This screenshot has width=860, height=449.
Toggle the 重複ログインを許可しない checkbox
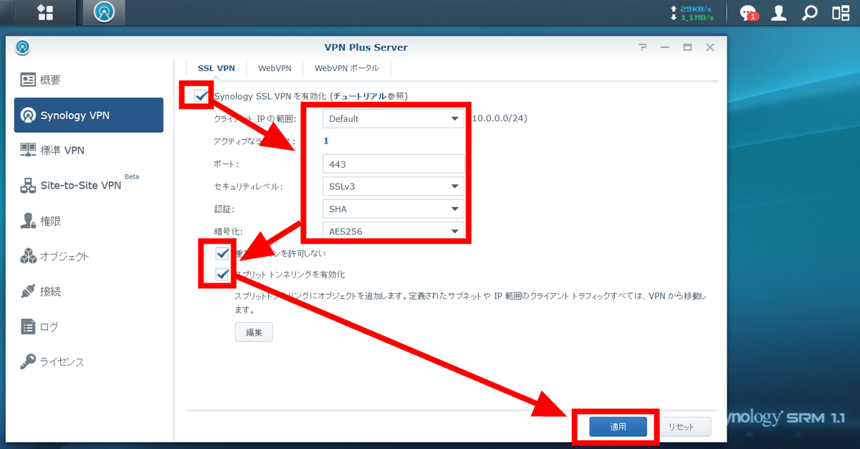click(221, 253)
